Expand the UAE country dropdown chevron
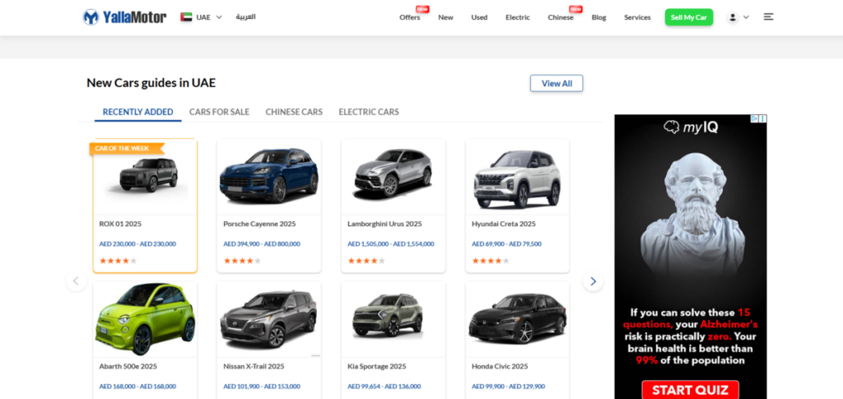843x399 pixels. pyautogui.click(x=219, y=17)
